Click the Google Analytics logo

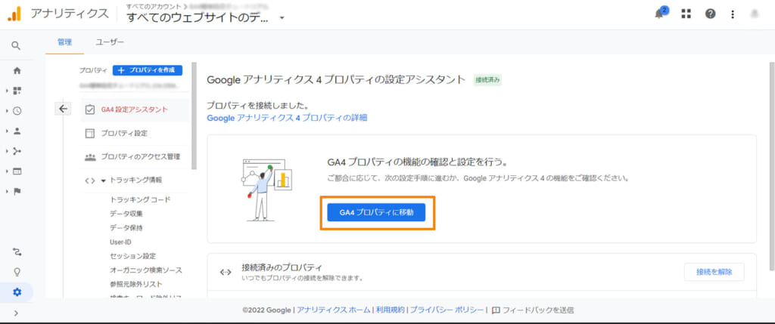(14, 14)
